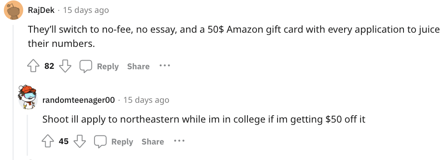Click the speech bubble icon under RajDek's comment
The image size is (440, 160).
[x=86, y=67]
